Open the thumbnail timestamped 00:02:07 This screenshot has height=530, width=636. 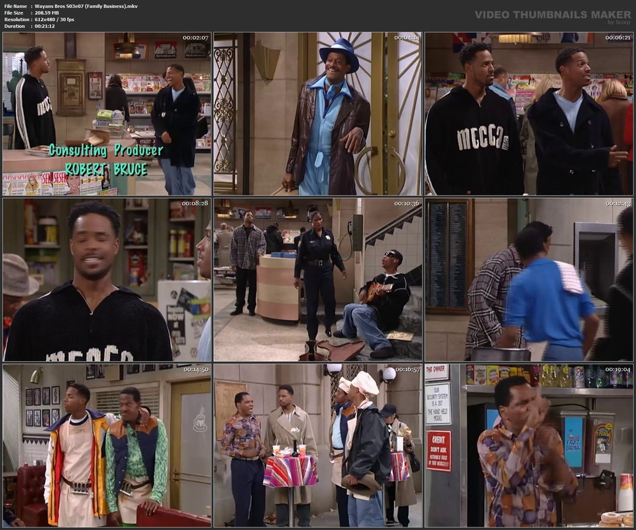pyautogui.click(x=107, y=114)
